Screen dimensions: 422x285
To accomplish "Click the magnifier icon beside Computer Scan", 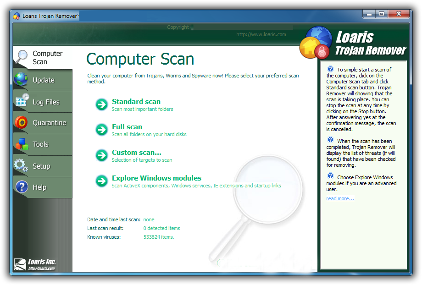I will [22, 57].
